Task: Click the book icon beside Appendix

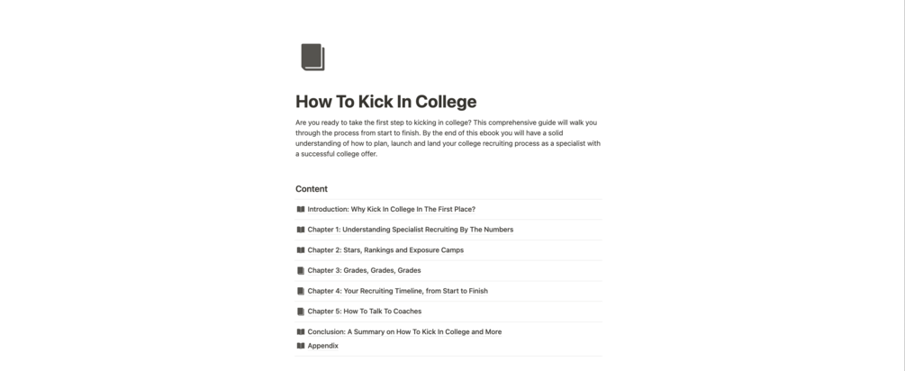Action: point(301,346)
